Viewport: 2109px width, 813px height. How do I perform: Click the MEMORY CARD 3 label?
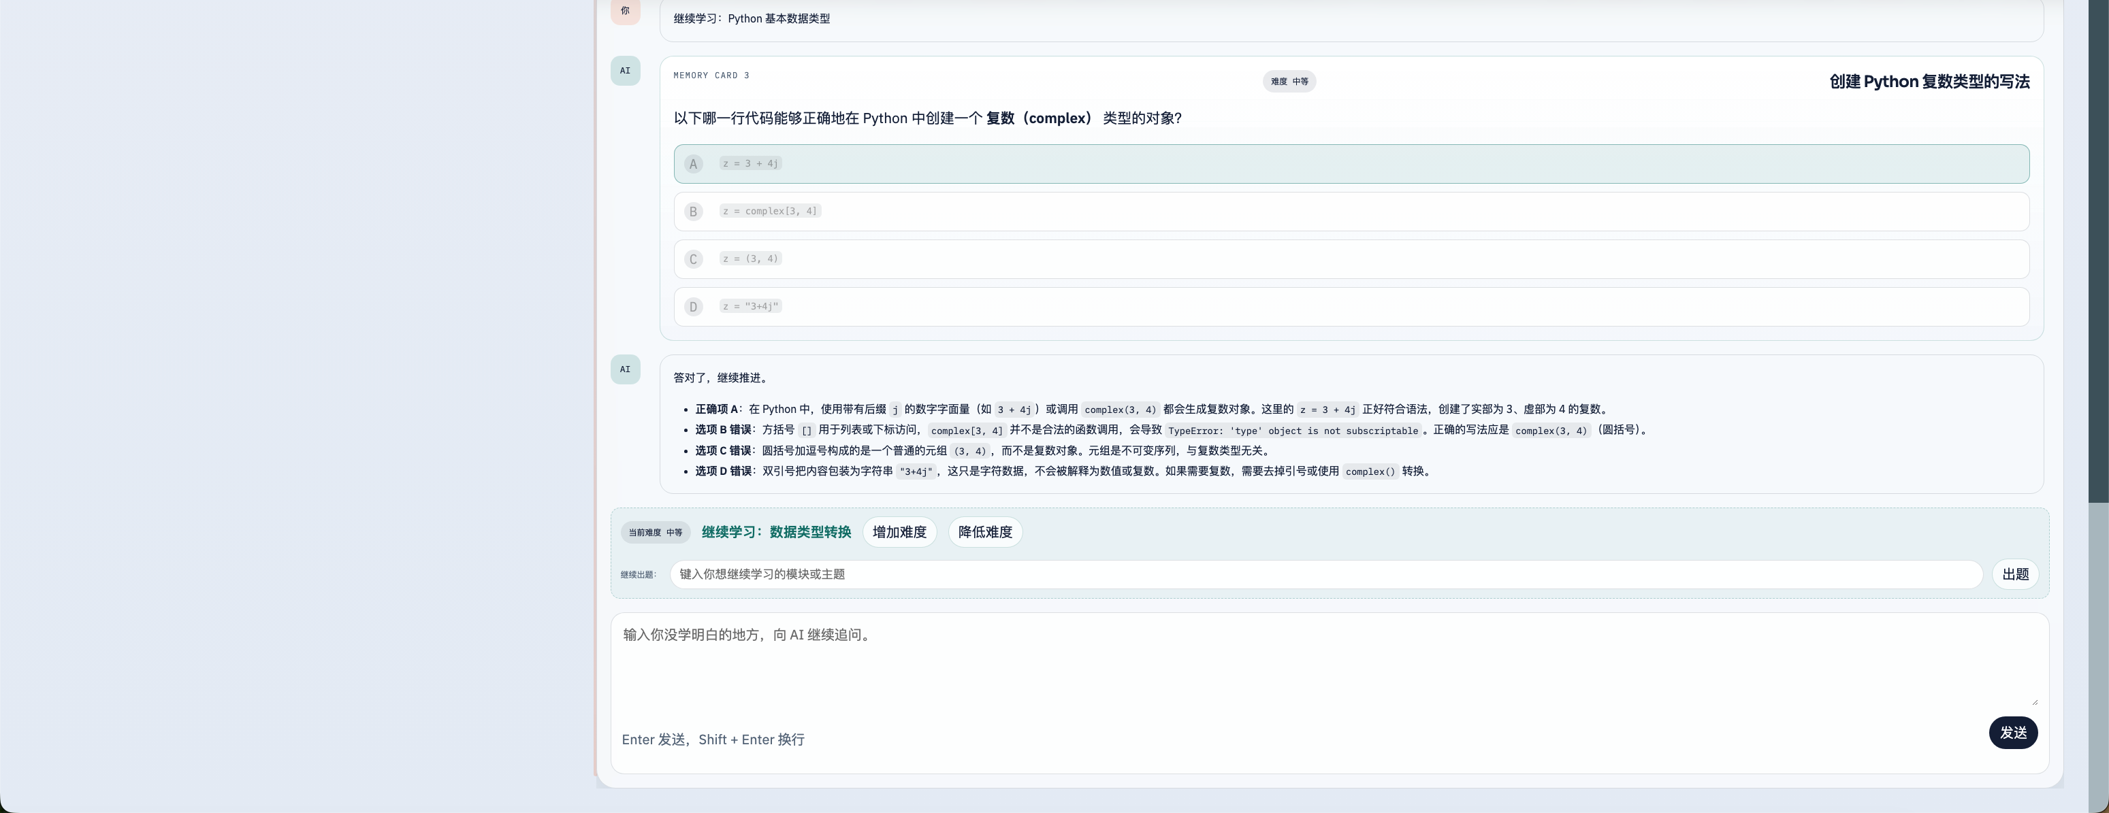[x=711, y=76]
